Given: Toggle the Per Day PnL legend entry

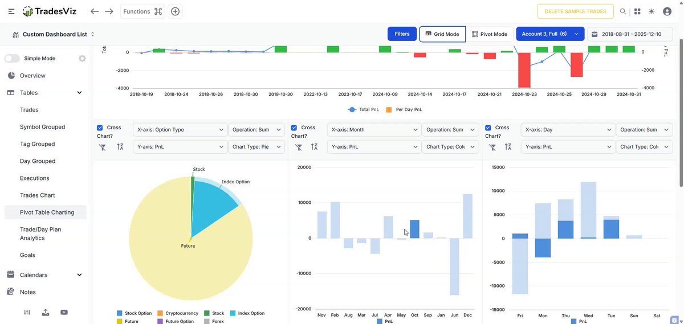Looking at the screenshot, I should [x=404, y=109].
